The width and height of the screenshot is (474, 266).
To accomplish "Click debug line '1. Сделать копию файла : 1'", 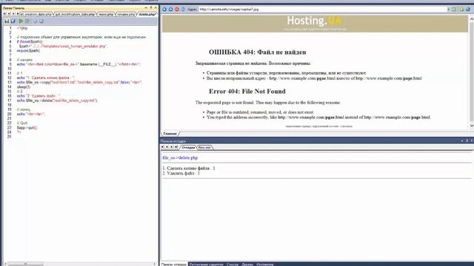I will [x=189, y=168].
